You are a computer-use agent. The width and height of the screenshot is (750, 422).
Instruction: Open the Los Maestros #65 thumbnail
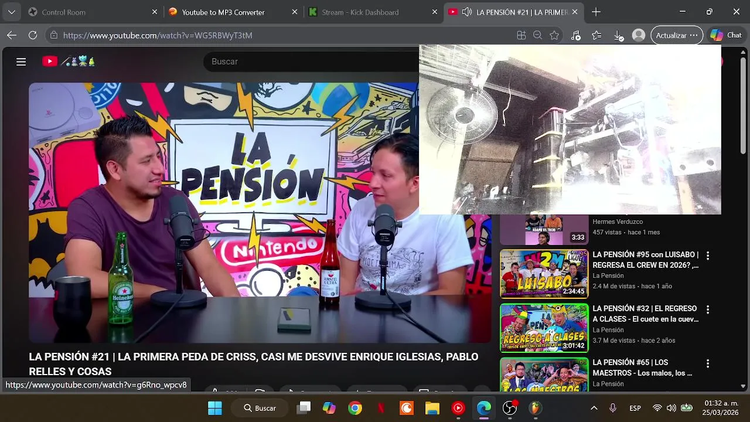coord(544,375)
